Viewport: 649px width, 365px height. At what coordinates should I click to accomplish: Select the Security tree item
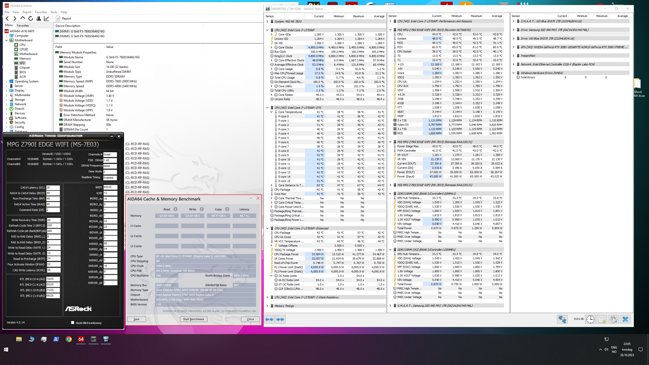20,122
